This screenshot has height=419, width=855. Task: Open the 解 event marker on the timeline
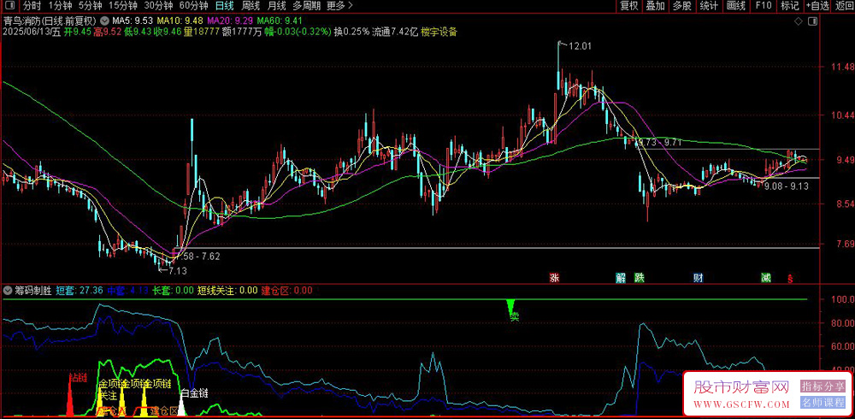tap(621, 278)
